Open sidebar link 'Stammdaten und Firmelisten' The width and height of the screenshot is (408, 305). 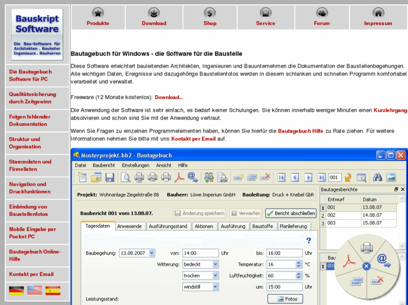point(37,165)
